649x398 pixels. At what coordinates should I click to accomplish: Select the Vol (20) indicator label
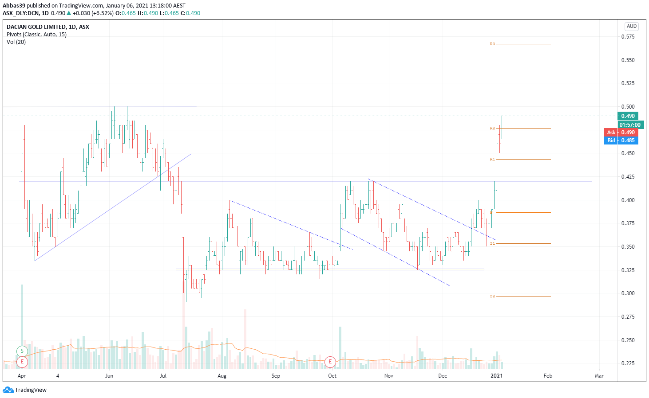pyautogui.click(x=16, y=42)
